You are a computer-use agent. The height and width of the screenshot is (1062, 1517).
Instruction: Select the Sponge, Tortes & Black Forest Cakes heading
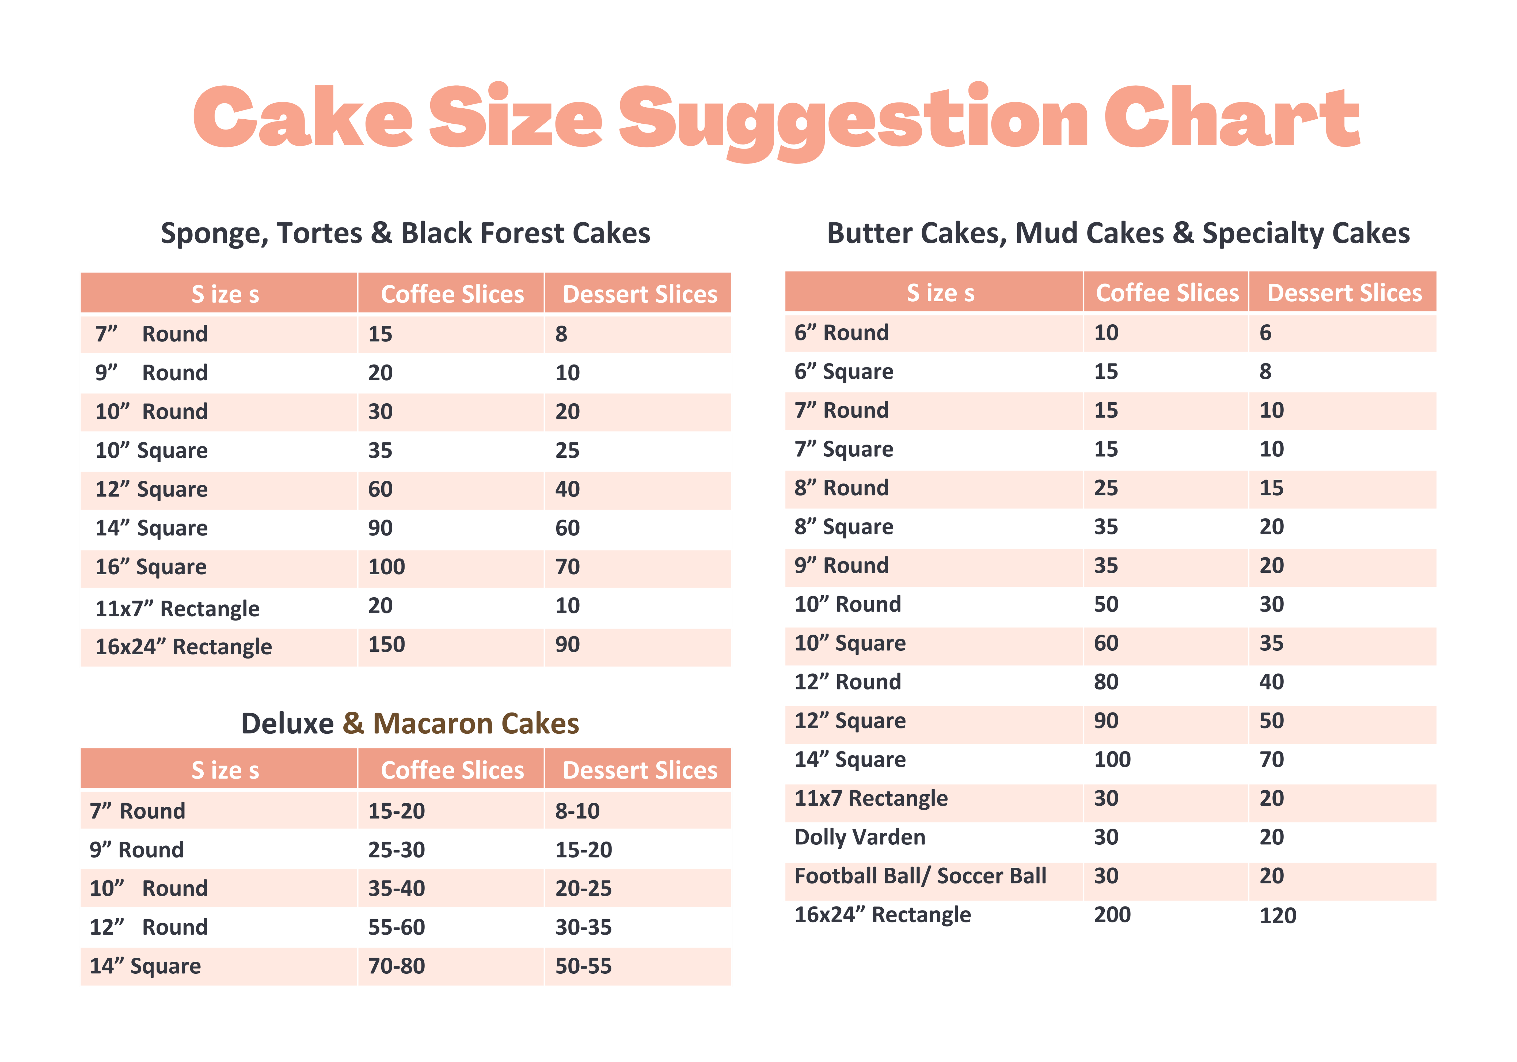coord(405,233)
